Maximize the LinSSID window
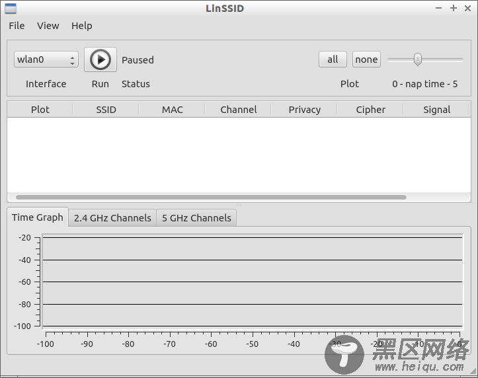Screen dimensions: 478x378 (454, 8)
